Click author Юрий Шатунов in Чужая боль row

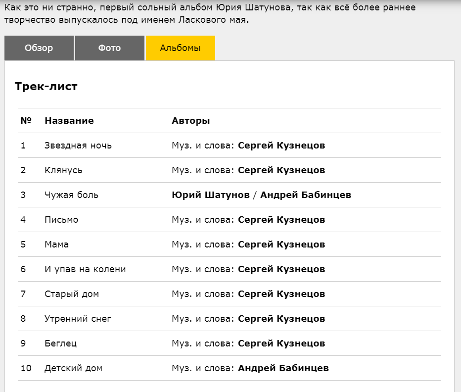point(211,195)
